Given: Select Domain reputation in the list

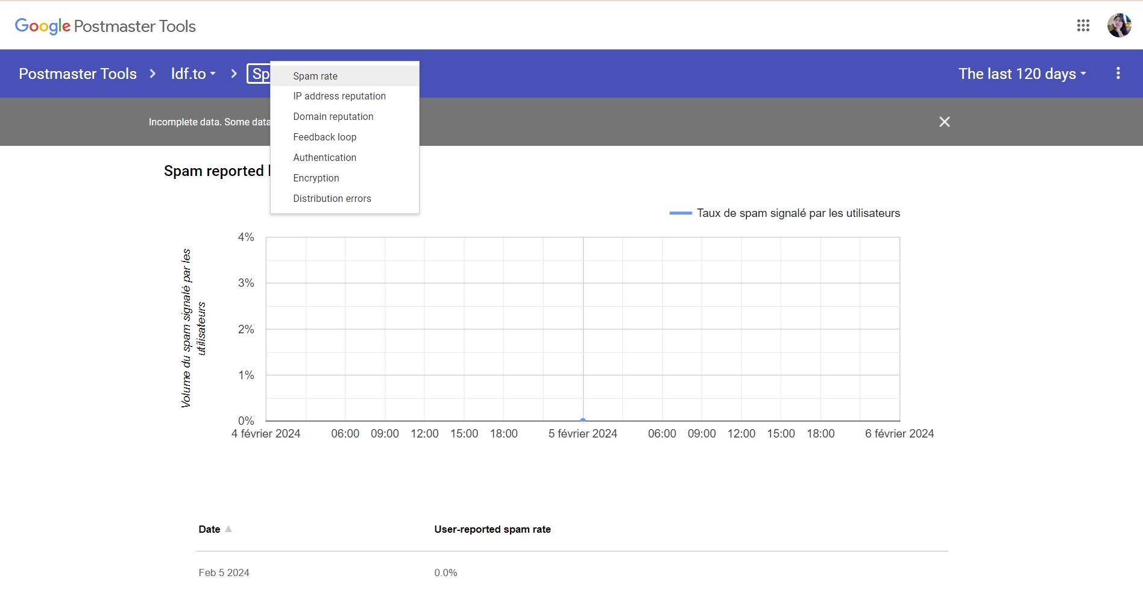Looking at the screenshot, I should point(333,117).
